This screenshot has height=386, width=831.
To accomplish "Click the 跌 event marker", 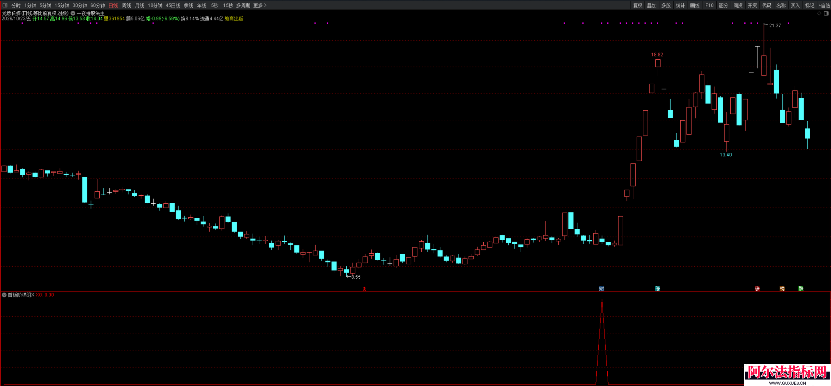I will [x=801, y=288].
